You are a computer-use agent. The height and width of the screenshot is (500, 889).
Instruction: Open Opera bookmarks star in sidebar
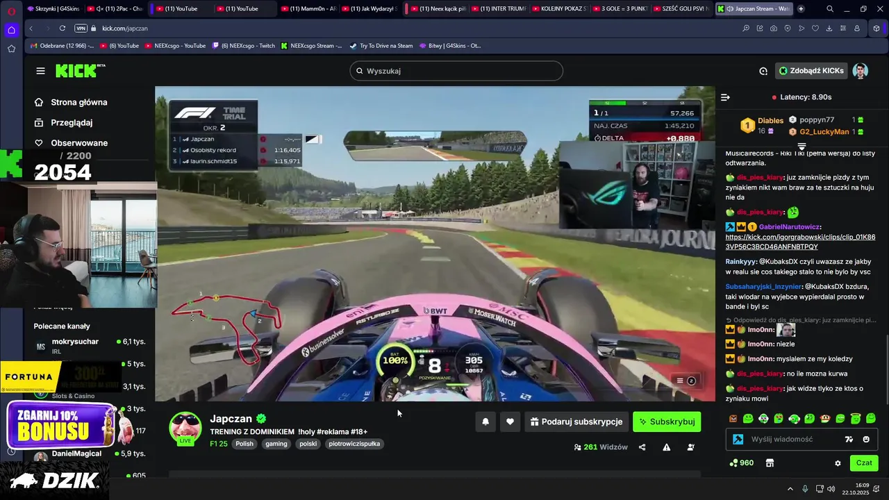tap(11, 49)
